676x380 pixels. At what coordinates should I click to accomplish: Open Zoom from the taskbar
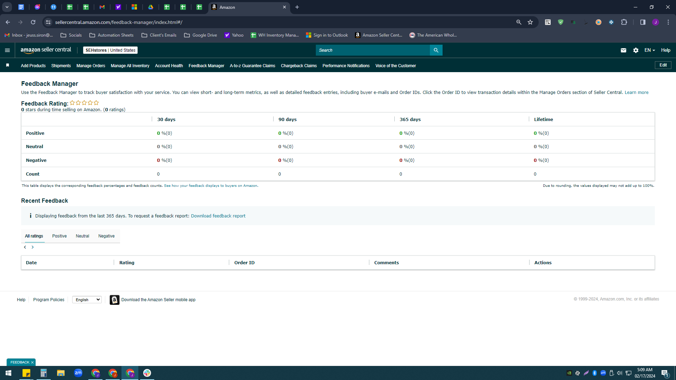(78, 373)
